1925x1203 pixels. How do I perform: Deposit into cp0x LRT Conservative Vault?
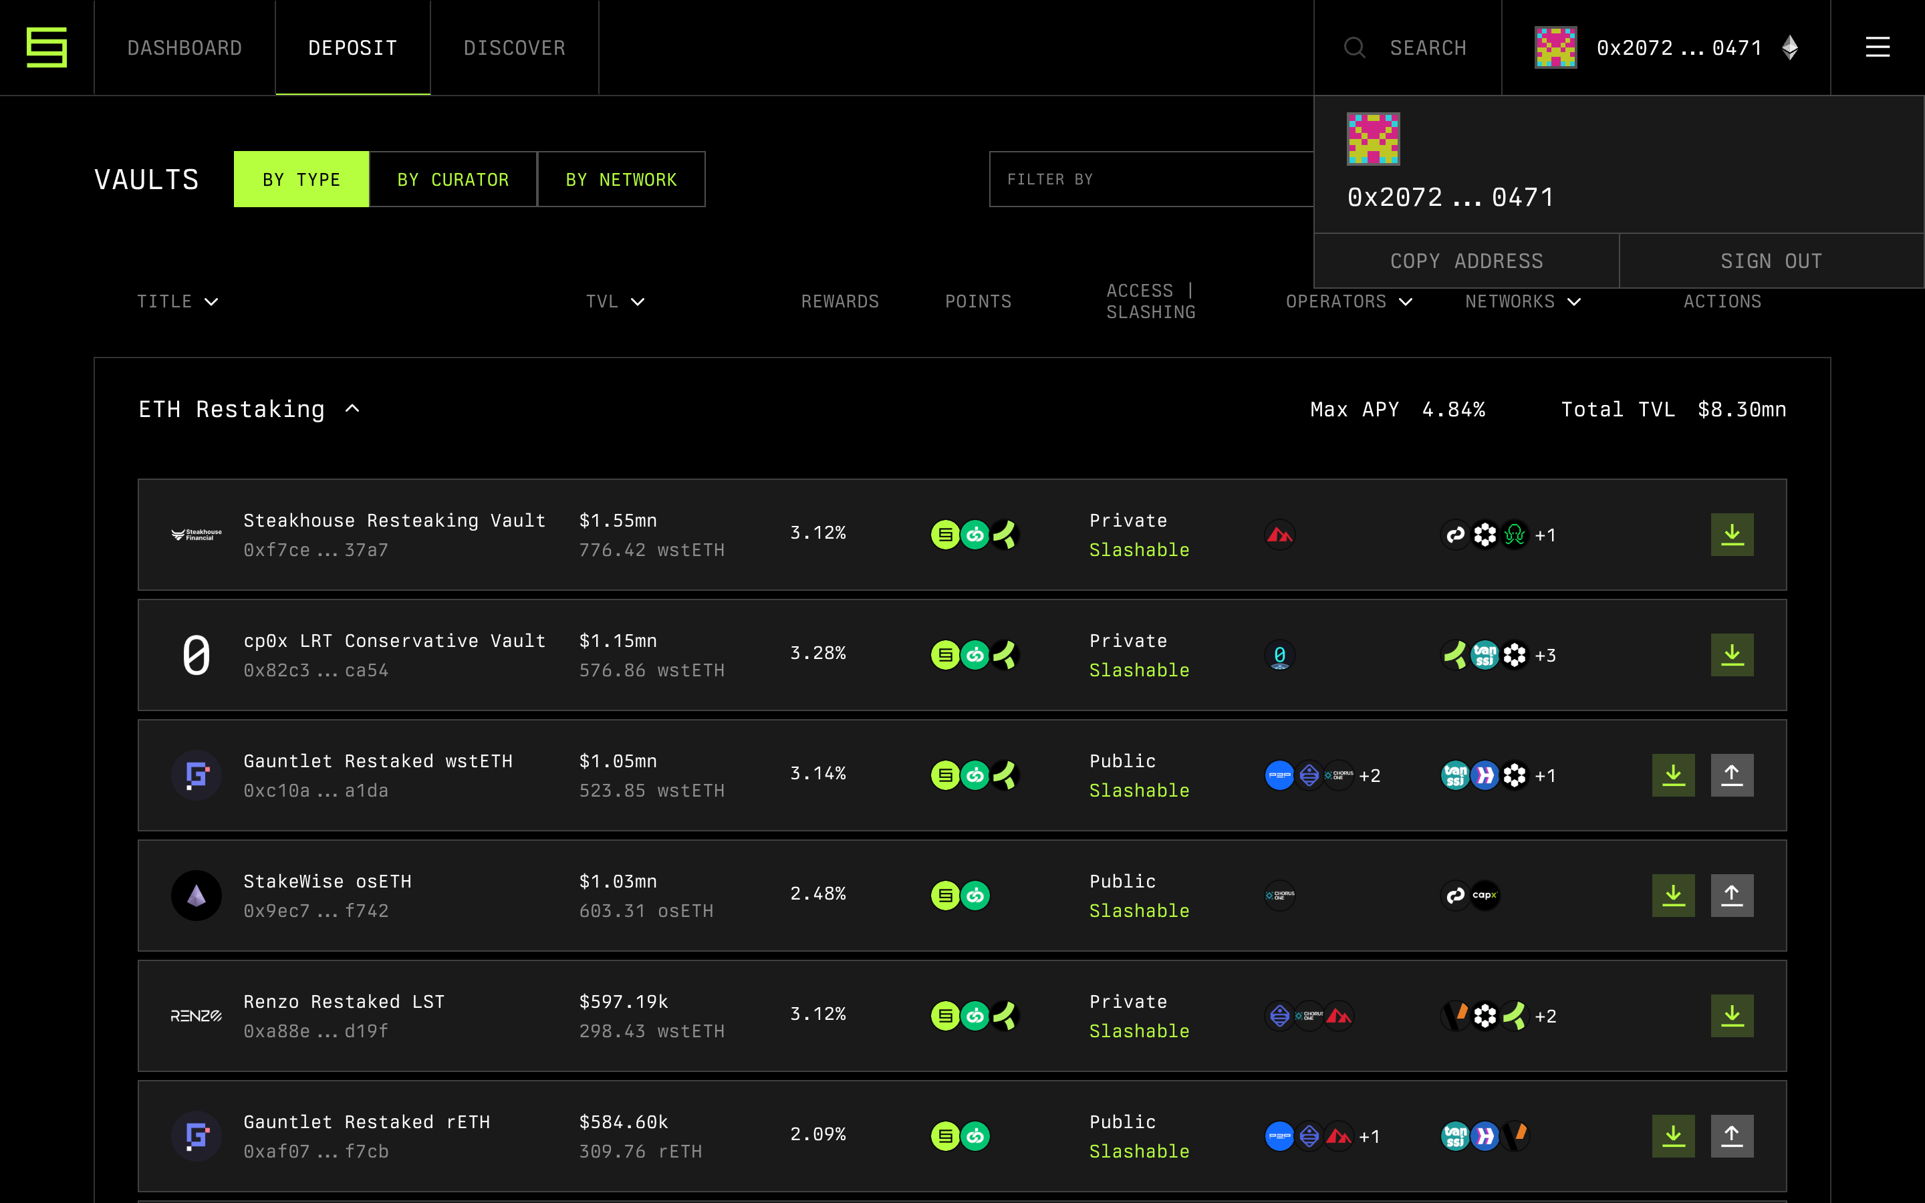tap(1732, 655)
